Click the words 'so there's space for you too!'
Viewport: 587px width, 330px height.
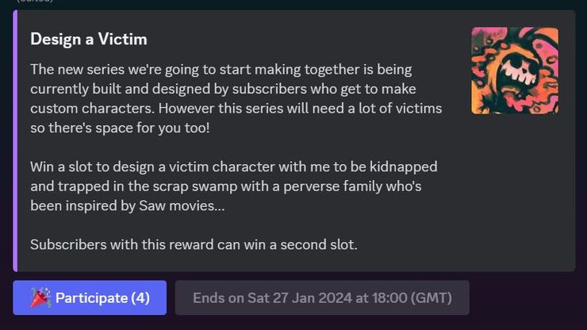[x=119, y=127]
